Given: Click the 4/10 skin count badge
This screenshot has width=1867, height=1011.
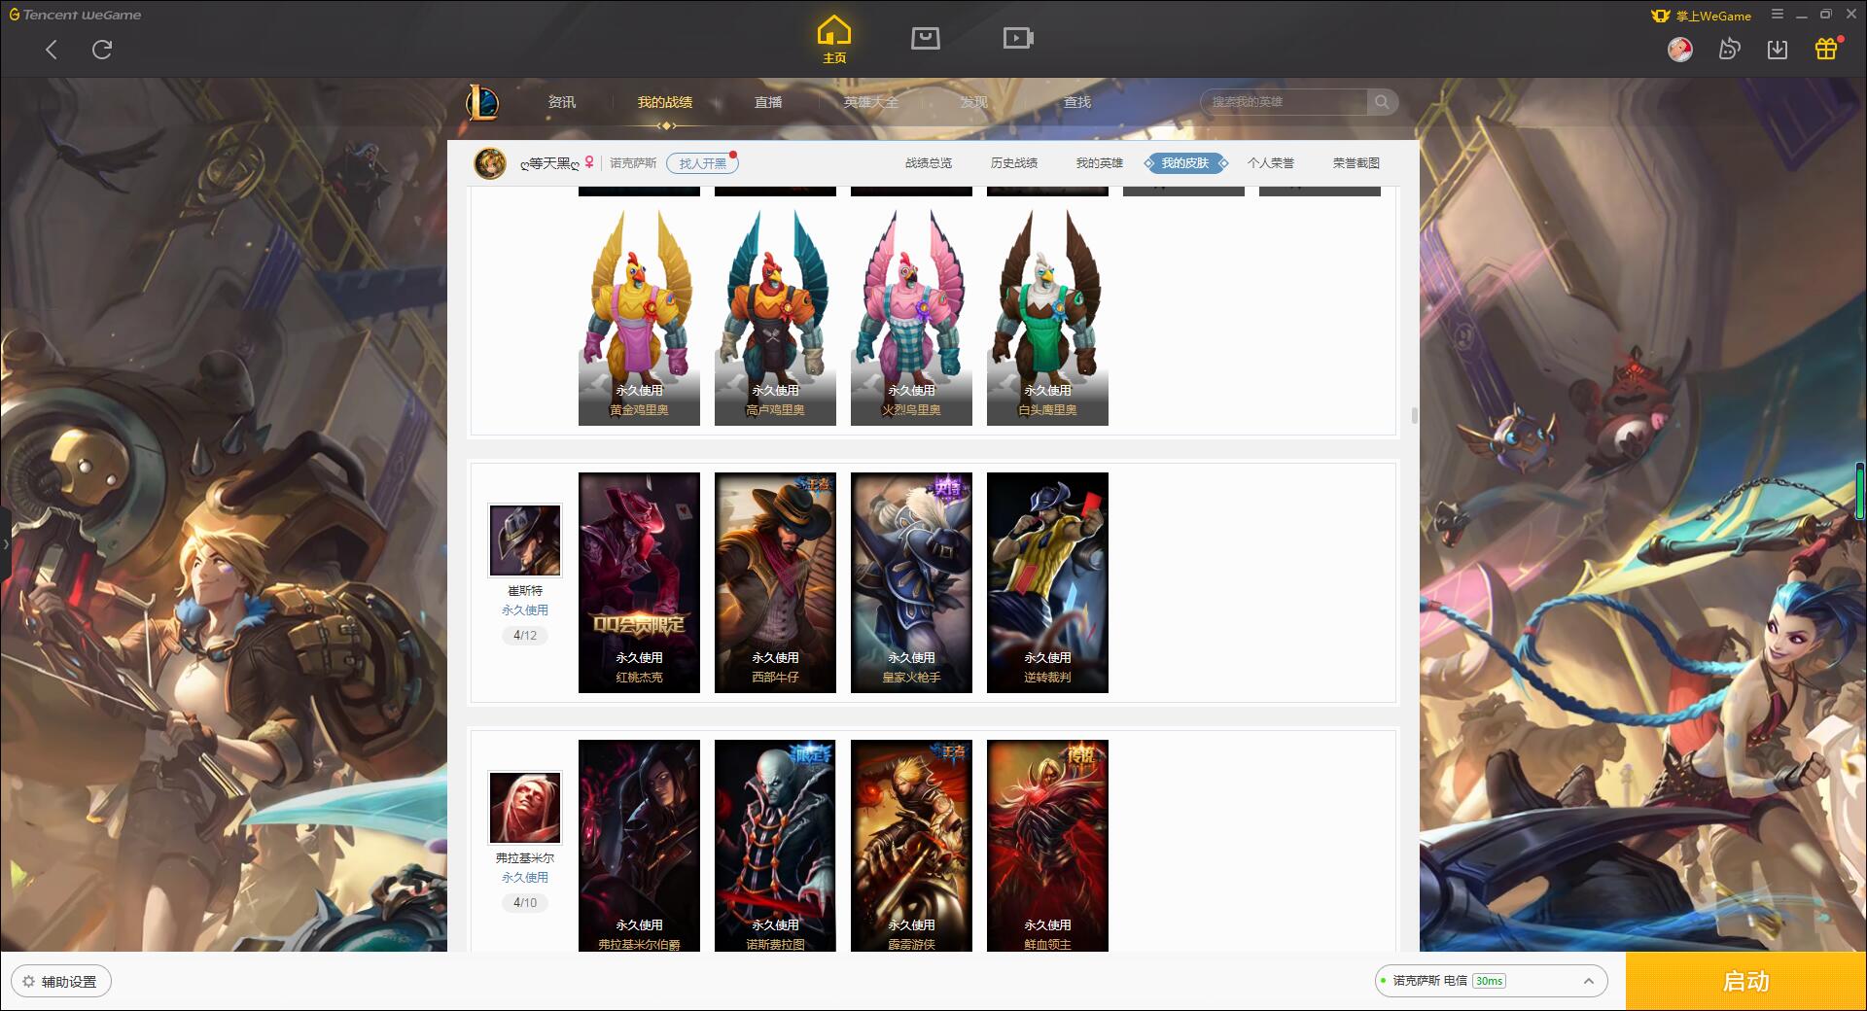Looking at the screenshot, I should point(525,903).
